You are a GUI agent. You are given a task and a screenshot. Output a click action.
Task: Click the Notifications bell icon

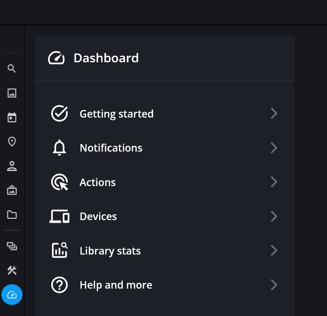[60, 148]
